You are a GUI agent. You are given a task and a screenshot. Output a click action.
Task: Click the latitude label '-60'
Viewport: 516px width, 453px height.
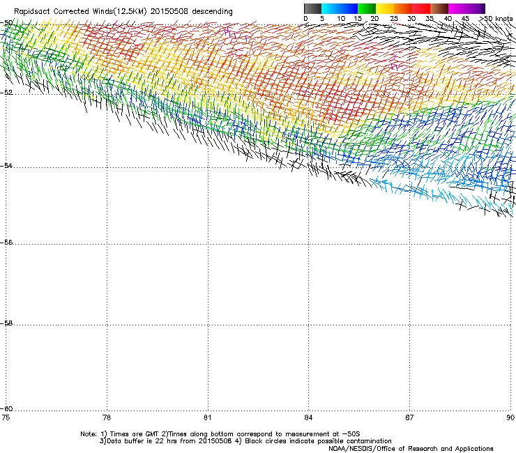point(6,408)
